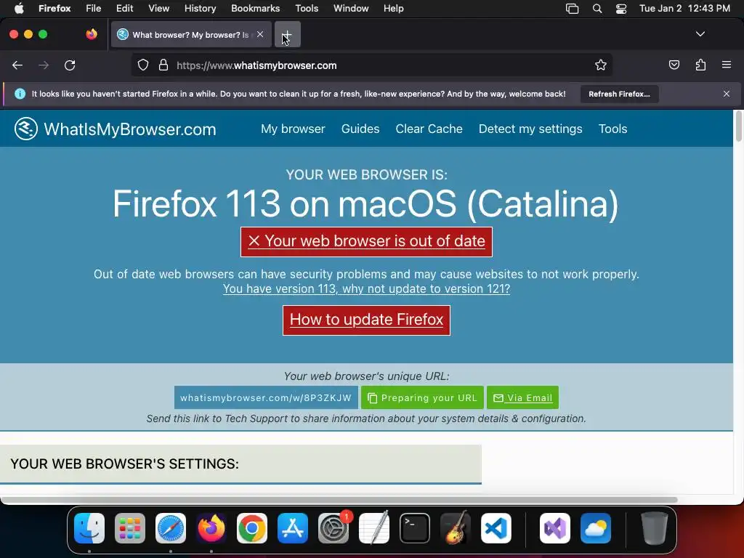Click the whatismybrowser.com/w/8P3ZKJW URL field
744x558 pixels.
tap(266, 397)
